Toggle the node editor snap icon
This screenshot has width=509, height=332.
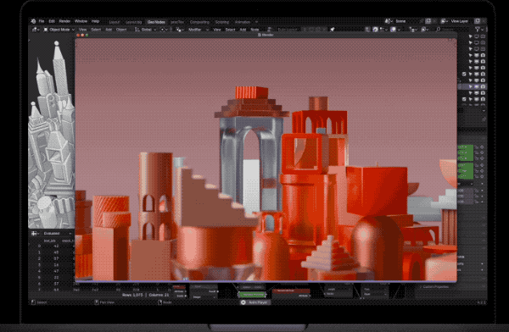375,30
